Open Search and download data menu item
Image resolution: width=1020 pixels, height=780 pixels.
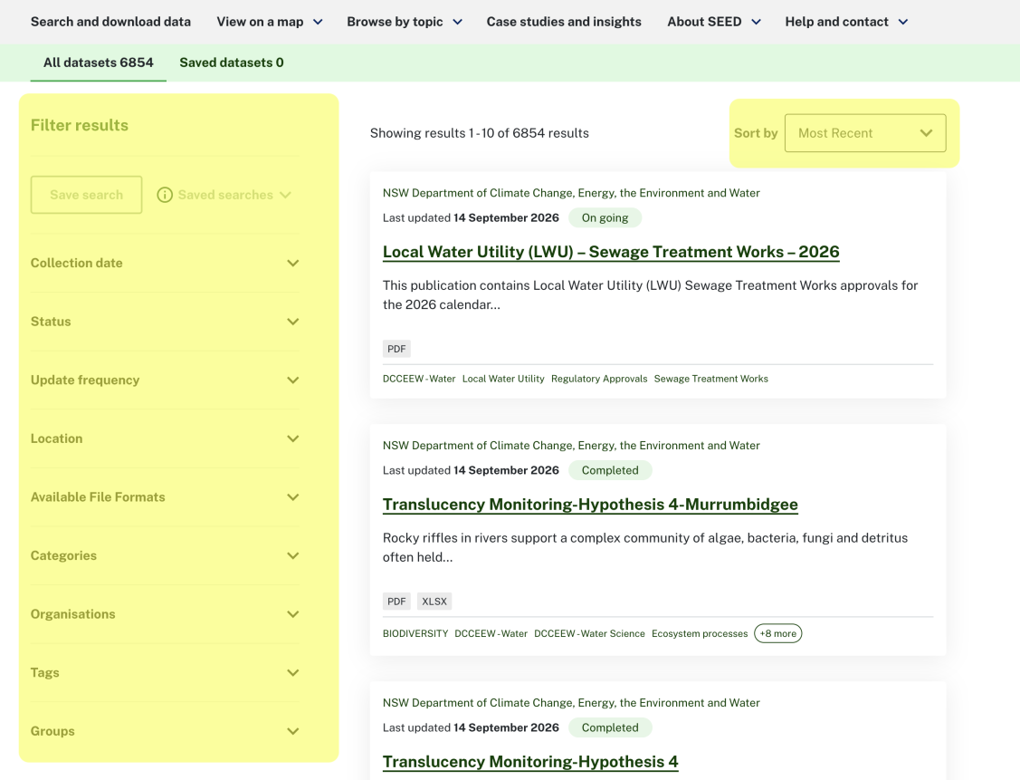pos(110,22)
